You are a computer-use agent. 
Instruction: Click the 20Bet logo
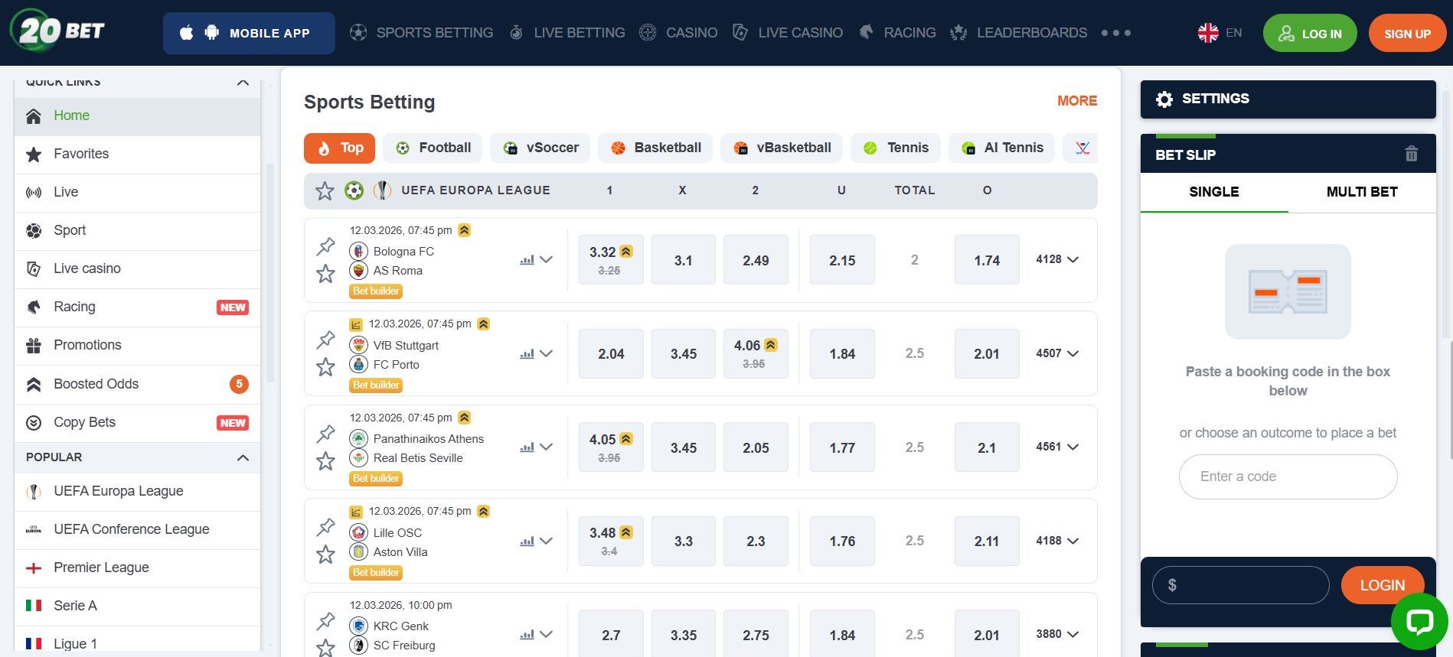coord(58,31)
